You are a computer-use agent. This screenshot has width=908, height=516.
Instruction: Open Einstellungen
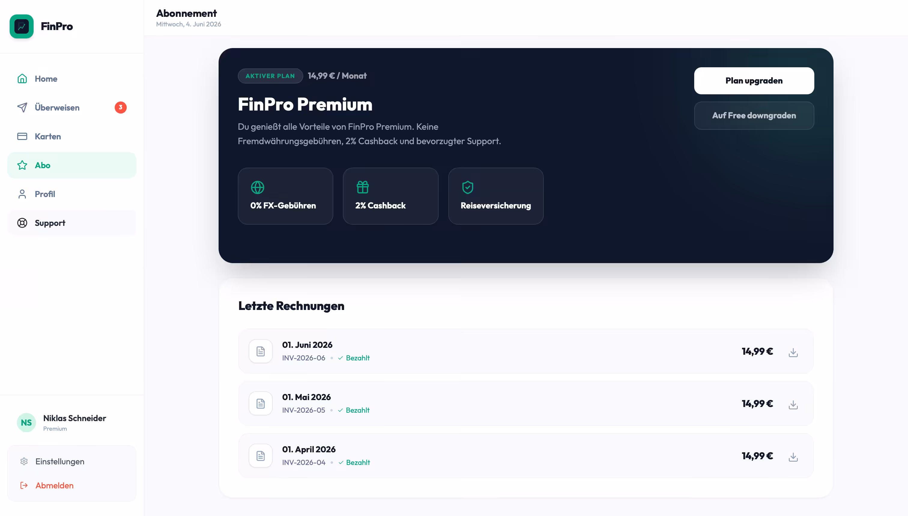[x=71, y=461]
